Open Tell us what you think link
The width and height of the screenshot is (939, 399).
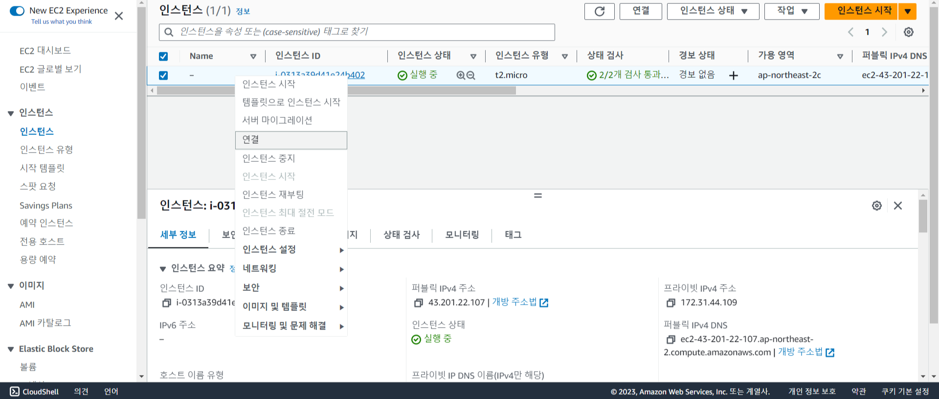pos(62,22)
